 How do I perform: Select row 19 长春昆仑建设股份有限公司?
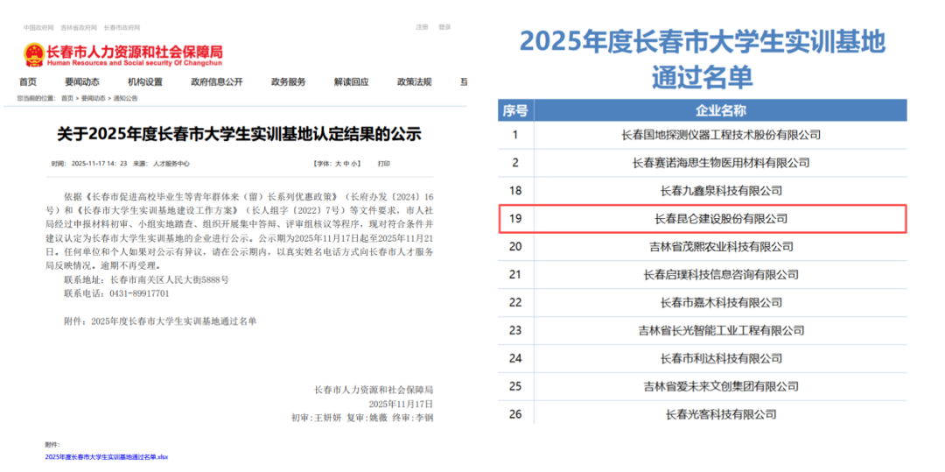pyautogui.click(x=703, y=218)
